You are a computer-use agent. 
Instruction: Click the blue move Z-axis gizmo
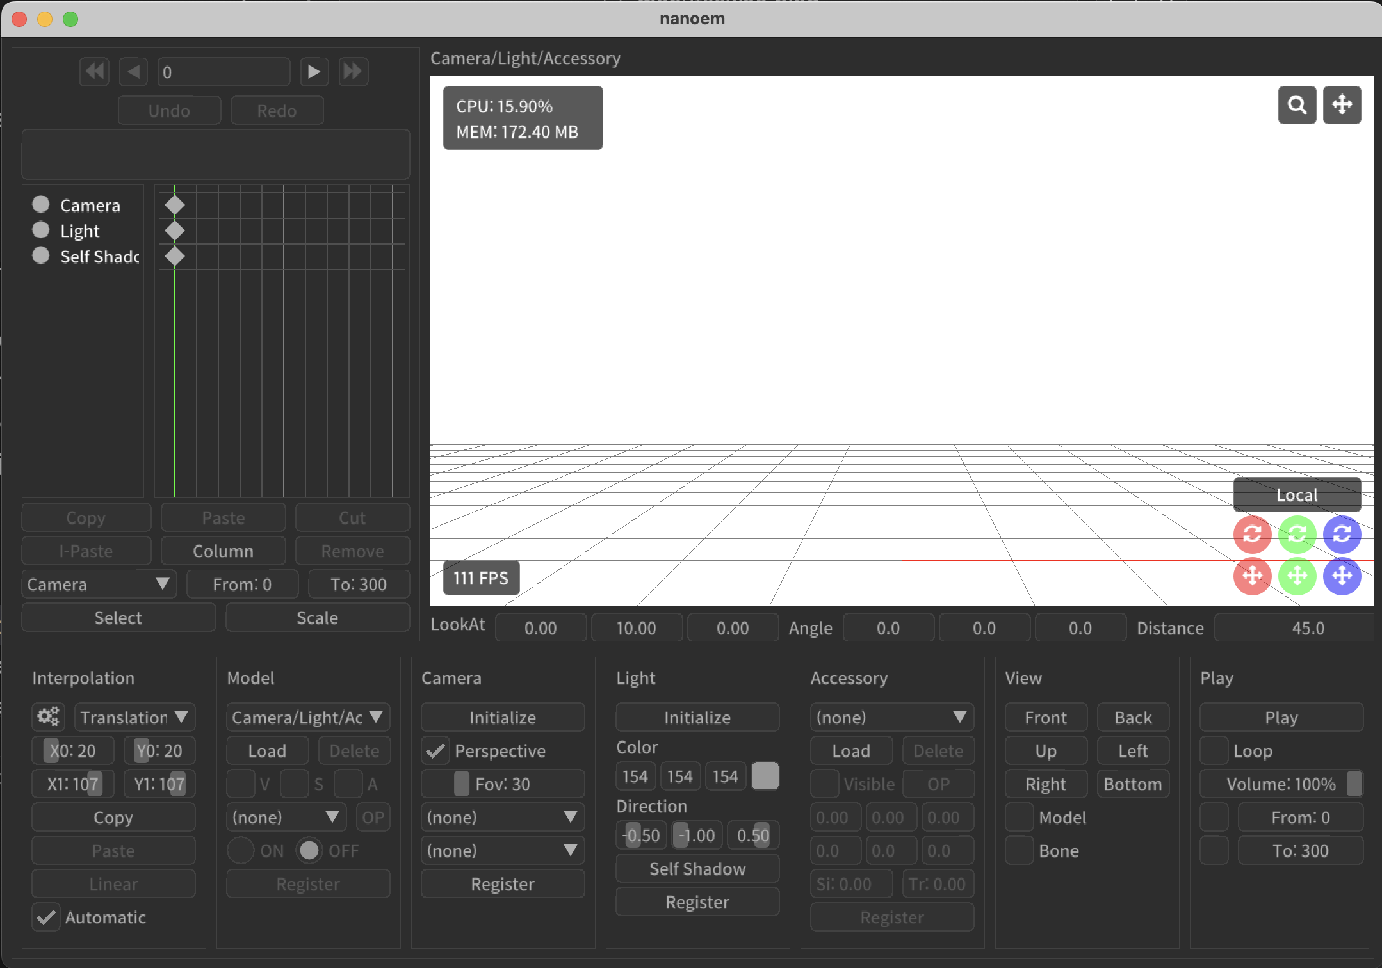click(1342, 576)
